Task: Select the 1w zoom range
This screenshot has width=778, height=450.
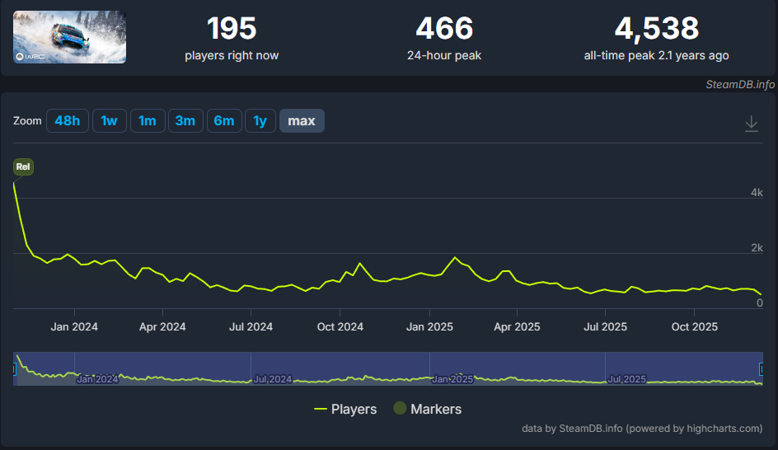Action: pos(109,121)
